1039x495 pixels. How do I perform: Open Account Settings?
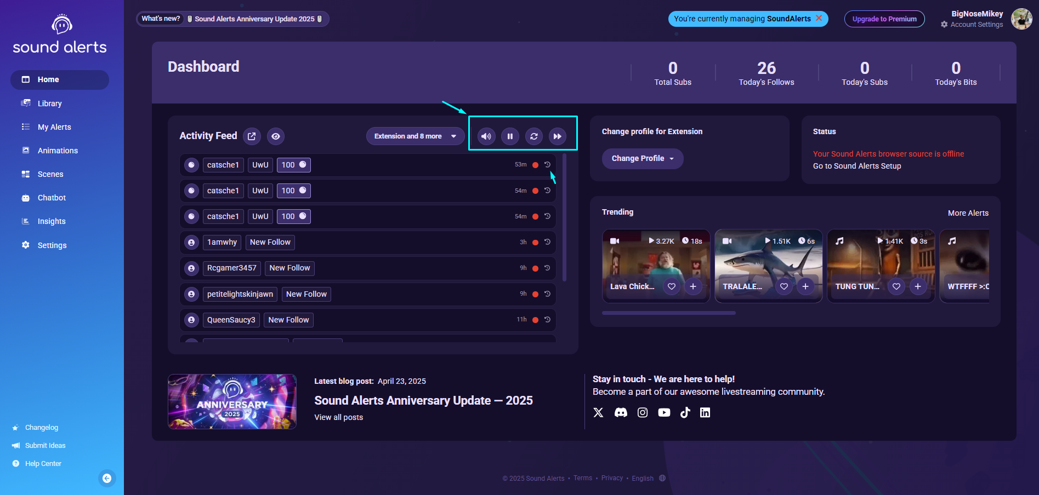[x=972, y=25]
